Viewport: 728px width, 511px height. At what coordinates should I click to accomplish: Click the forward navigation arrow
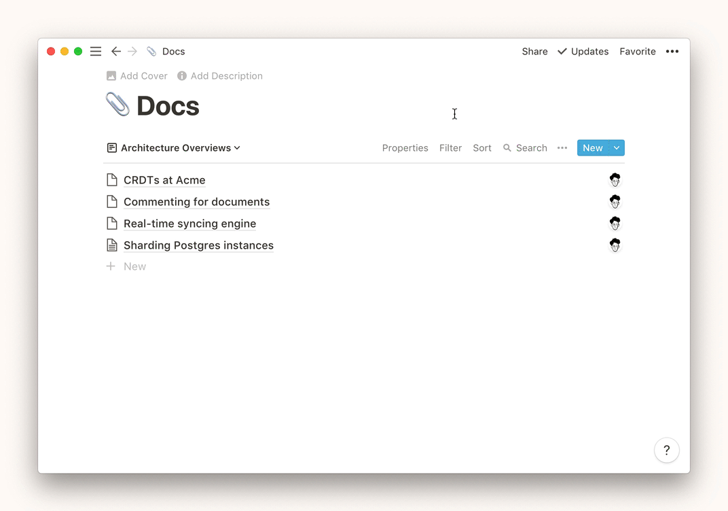pyautogui.click(x=132, y=52)
